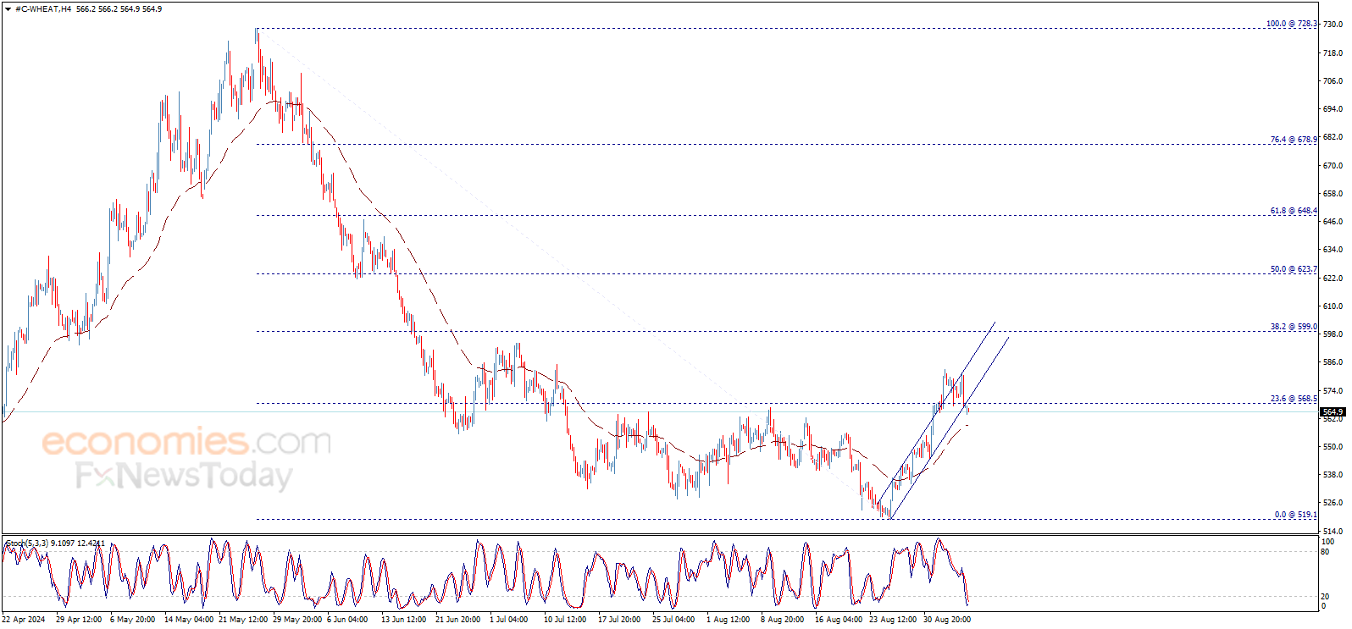Image resolution: width=1352 pixels, height=629 pixels.
Task: Click the Fibonacci label 50.0 @ 623.7
Action: coord(1294,269)
